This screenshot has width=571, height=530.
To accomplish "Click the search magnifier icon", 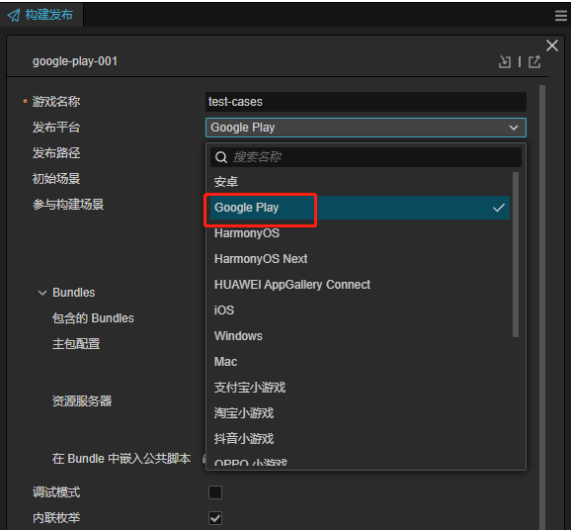I will (x=221, y=157).
